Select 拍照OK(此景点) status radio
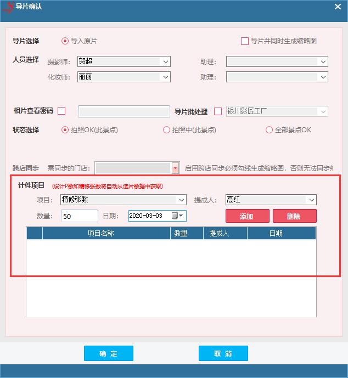This screenshot has height=378, width=348. pyautogui.click(x=65, y=130)
